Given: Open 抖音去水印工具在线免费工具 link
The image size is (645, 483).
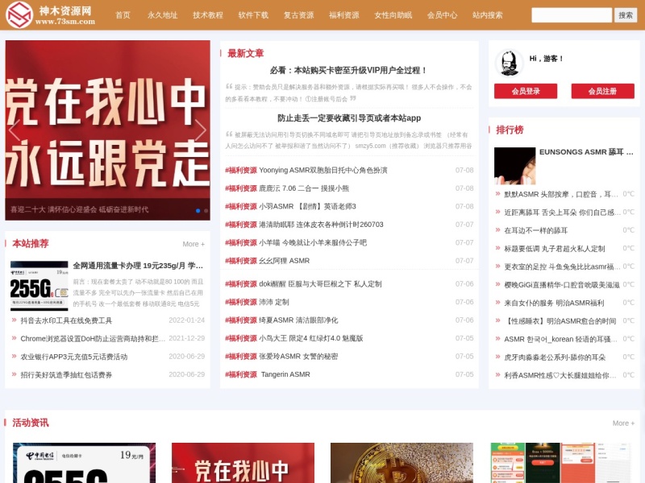Looking at the screenshot, I should (x=66, y=320).
